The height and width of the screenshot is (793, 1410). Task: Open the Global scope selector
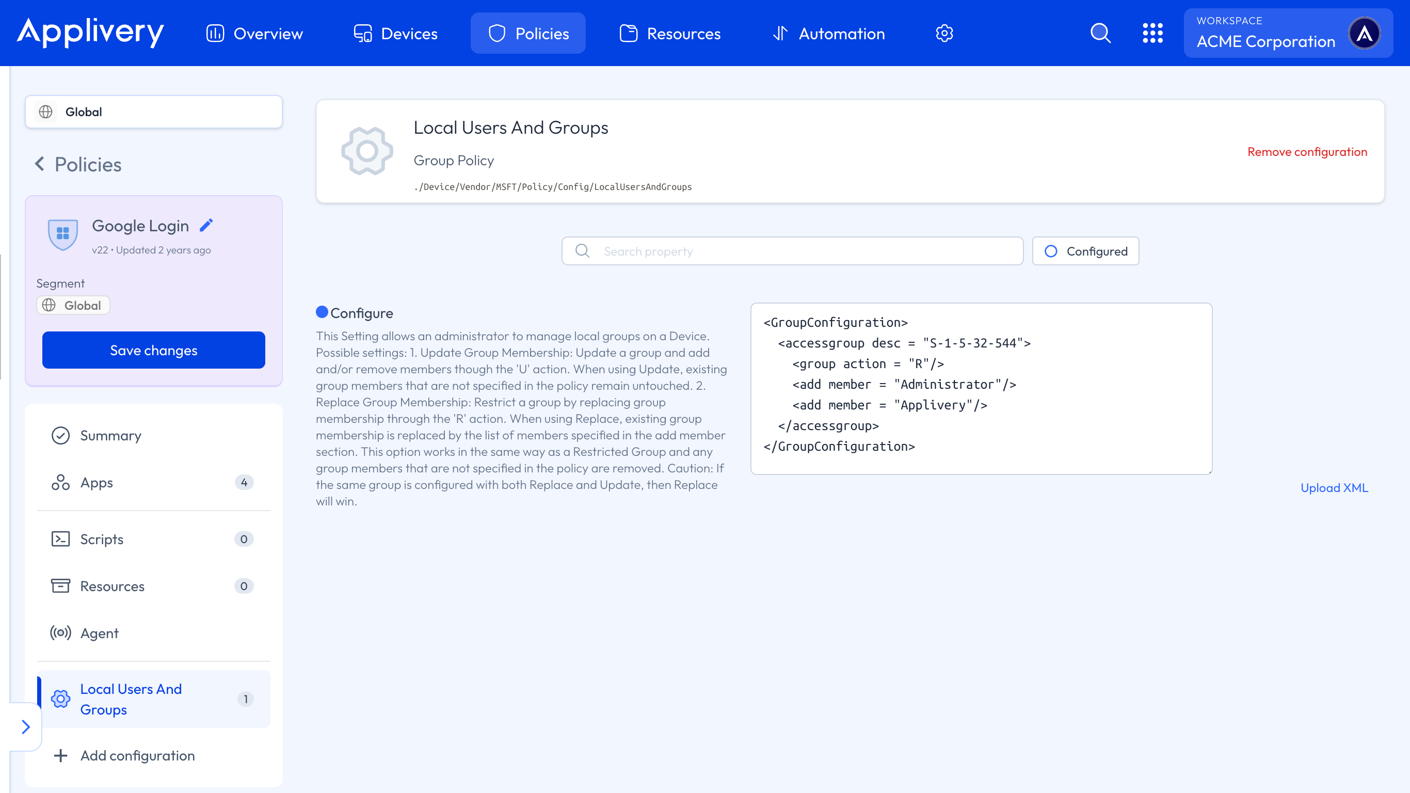pyautogui.click(x=153, y=112)
